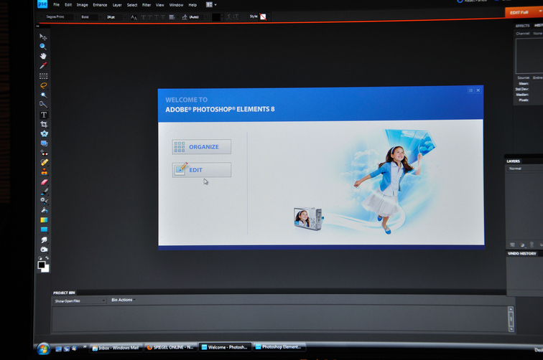
Task: Open the Bold font style dropdown
Action: click(x=91, y=17)
